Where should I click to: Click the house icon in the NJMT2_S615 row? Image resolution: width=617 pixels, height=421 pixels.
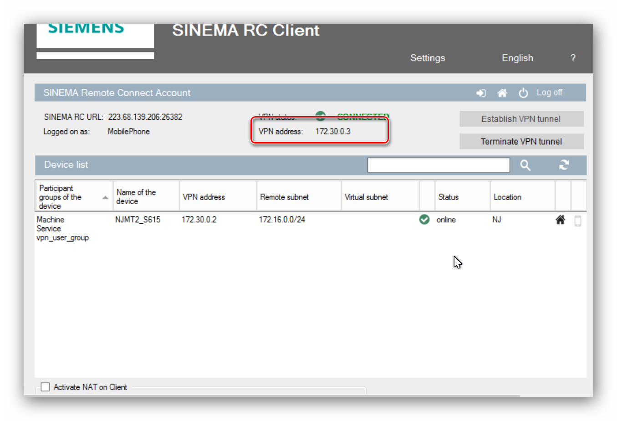pos(561,220)
